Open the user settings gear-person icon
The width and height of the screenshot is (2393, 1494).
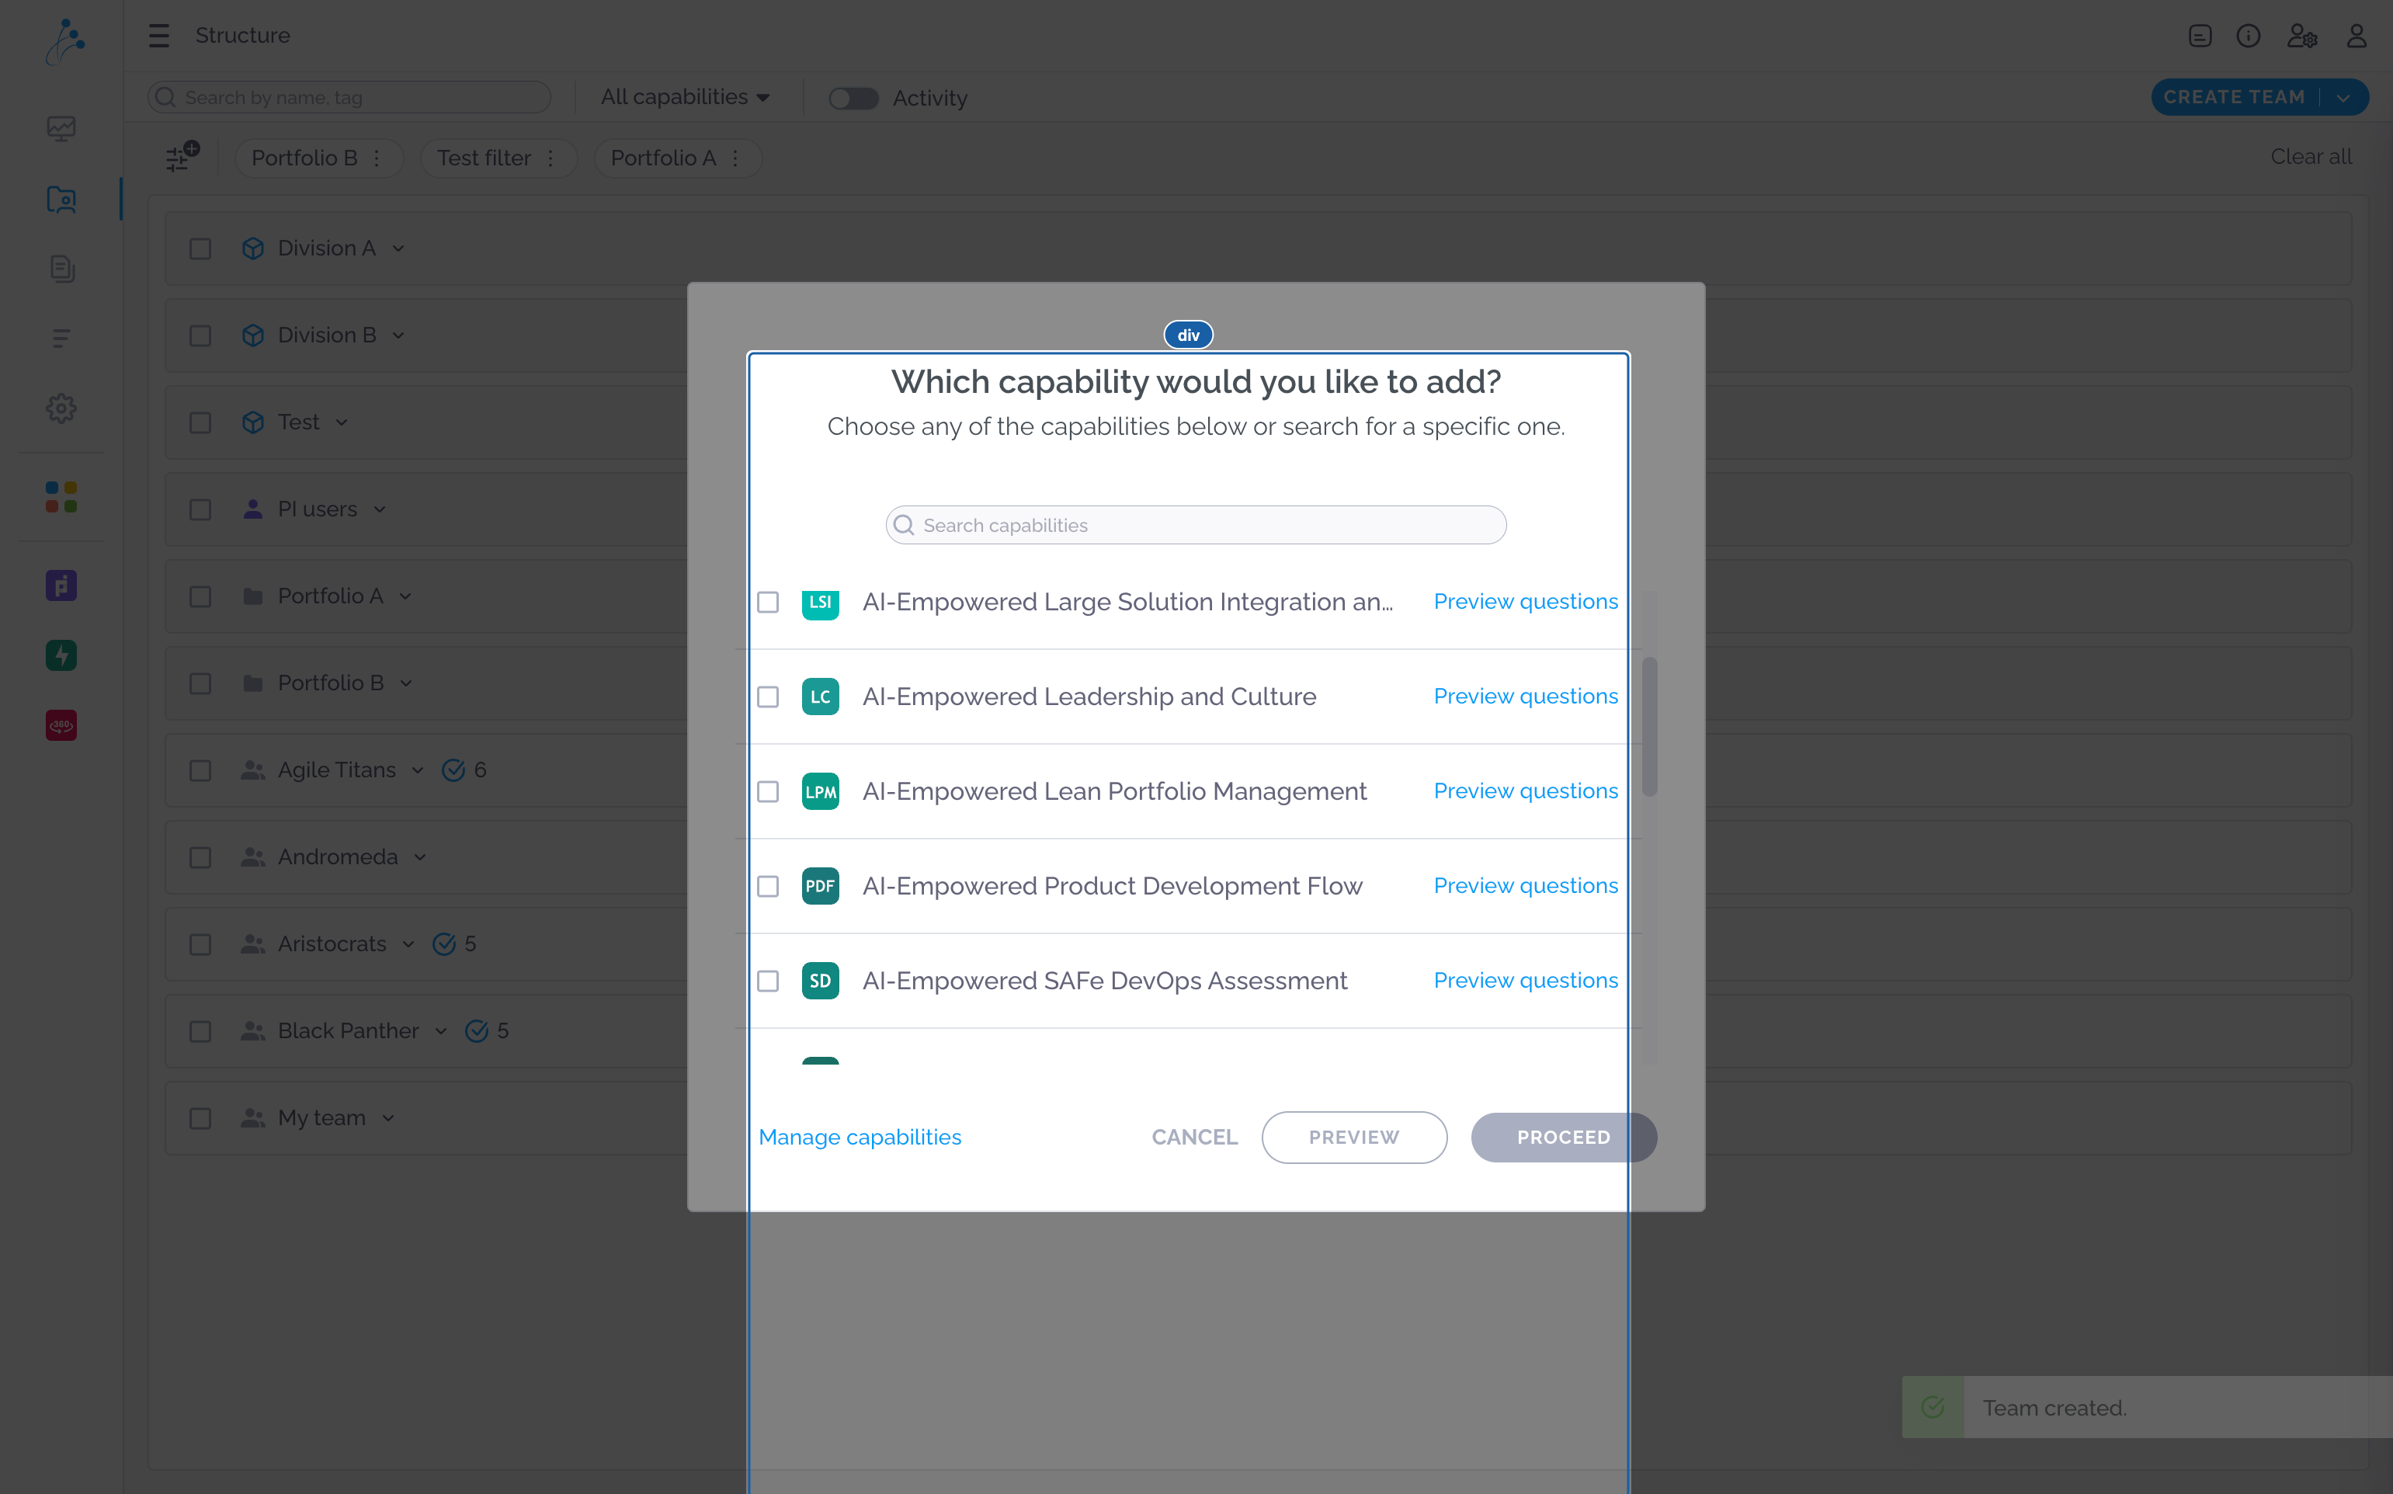coord(2302,36)
